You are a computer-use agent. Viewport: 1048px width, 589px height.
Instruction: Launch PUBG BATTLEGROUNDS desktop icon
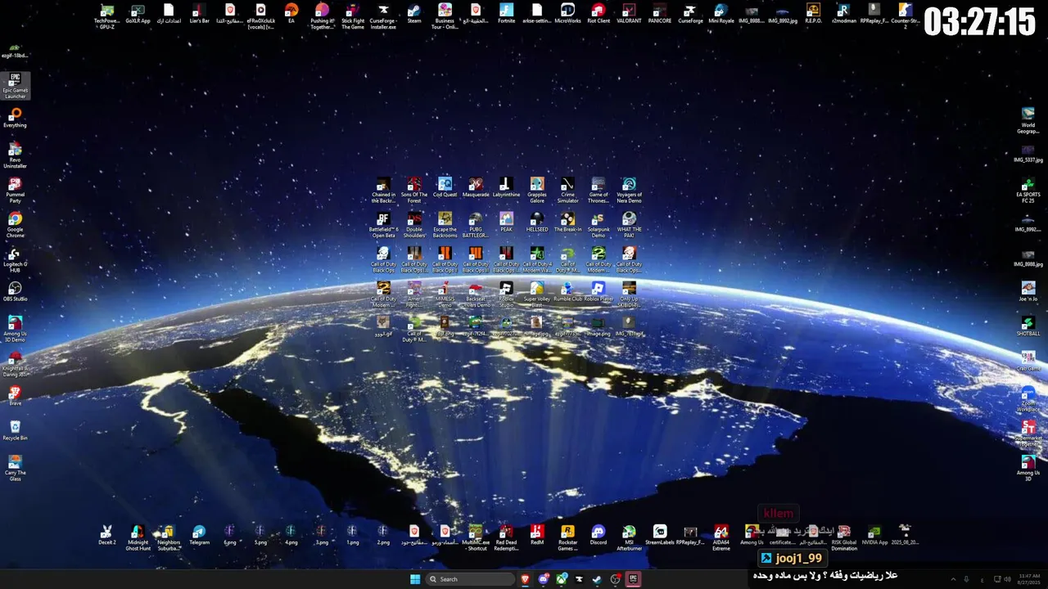[476, 225]
